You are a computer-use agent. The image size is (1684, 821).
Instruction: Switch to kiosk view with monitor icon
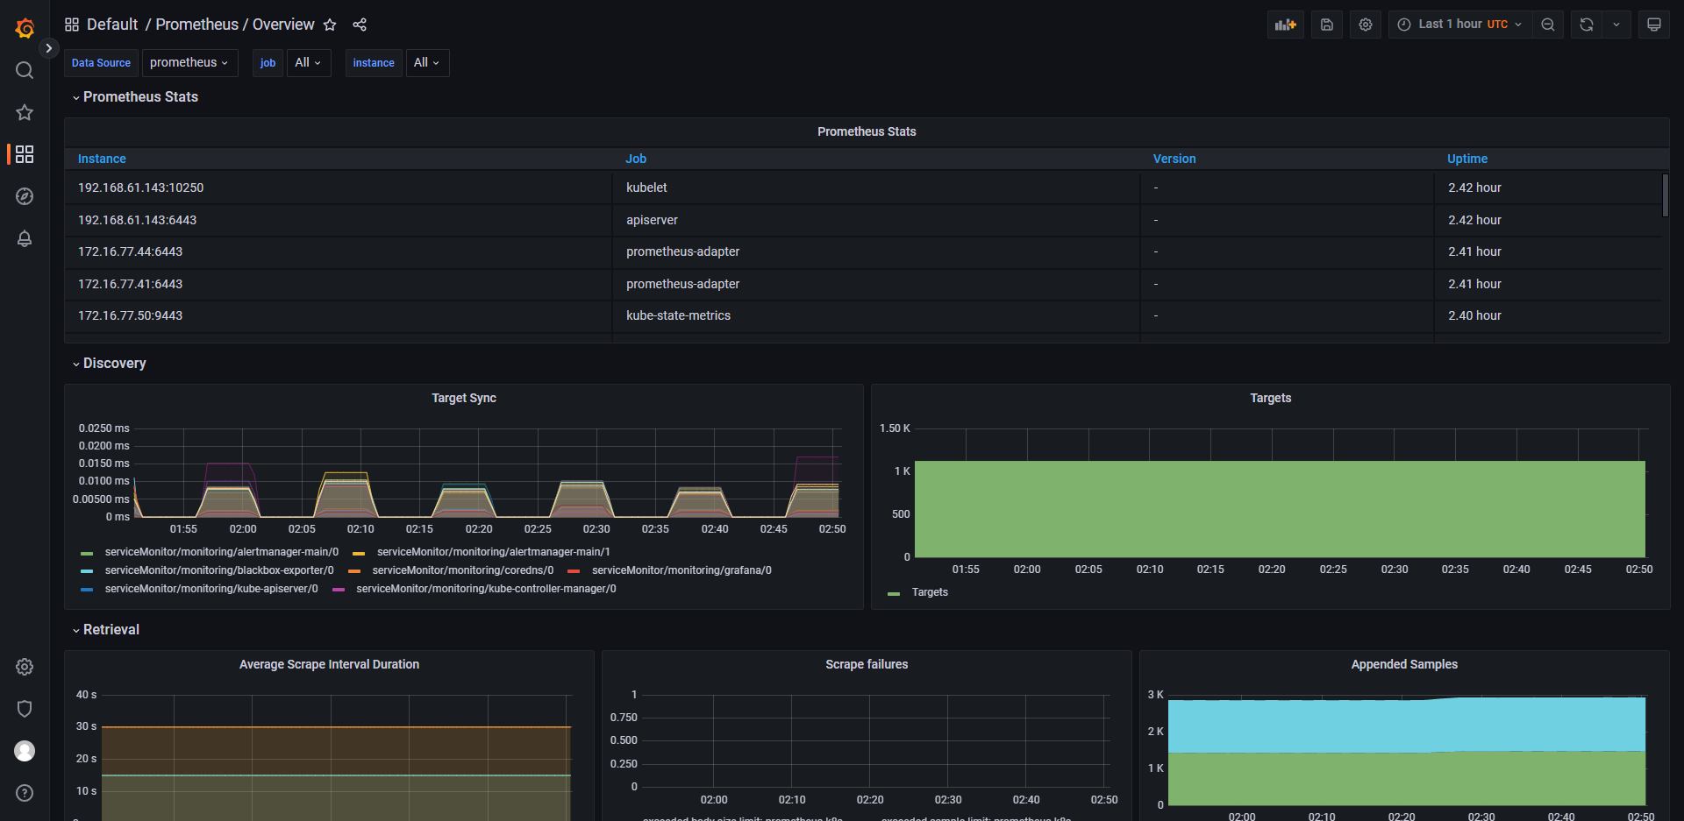tap(1653, 25)
